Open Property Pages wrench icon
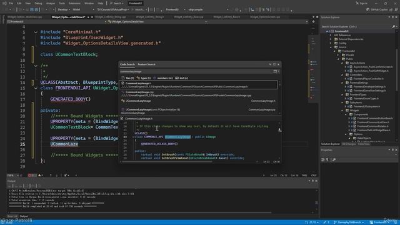 point(334,160)
